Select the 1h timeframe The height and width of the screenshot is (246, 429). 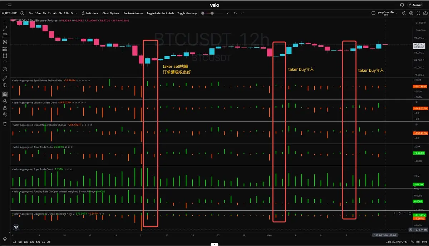[44, 13]
